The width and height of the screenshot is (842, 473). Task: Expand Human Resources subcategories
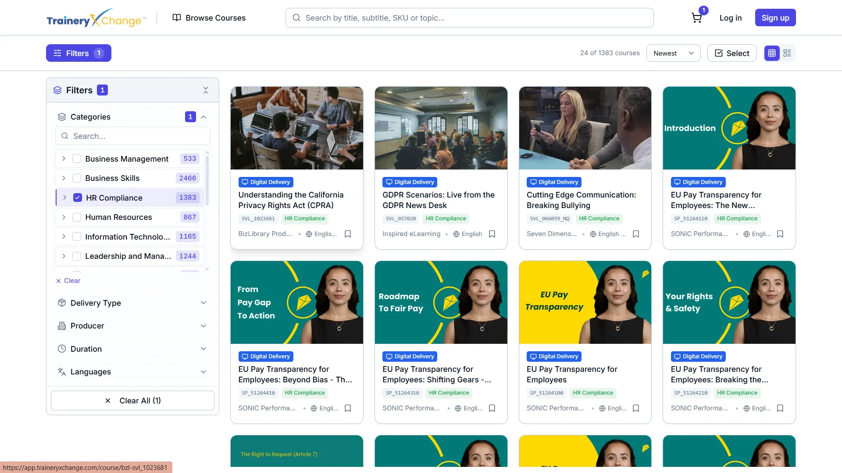[x=64, y=217]
